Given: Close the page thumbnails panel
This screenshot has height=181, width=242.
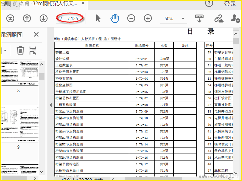Looking at the screenshot, I should click(x=36, y=34).
